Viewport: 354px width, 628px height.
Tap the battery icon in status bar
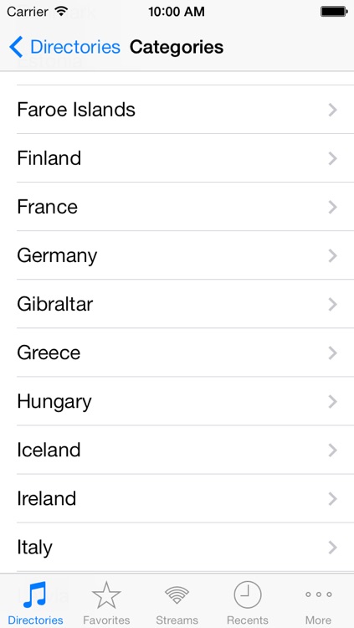(334, 12)
